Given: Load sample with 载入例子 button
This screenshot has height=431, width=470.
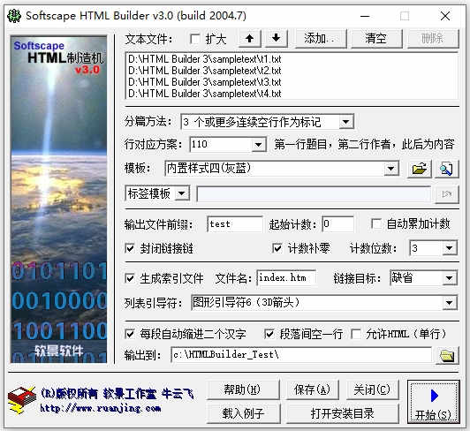Looking at the screenshot, I should tap(243, 413).
